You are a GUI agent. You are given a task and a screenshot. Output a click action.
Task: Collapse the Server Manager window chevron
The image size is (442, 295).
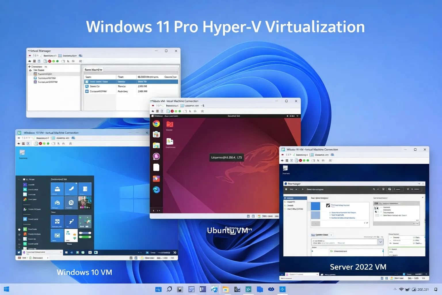coord(419,184)
